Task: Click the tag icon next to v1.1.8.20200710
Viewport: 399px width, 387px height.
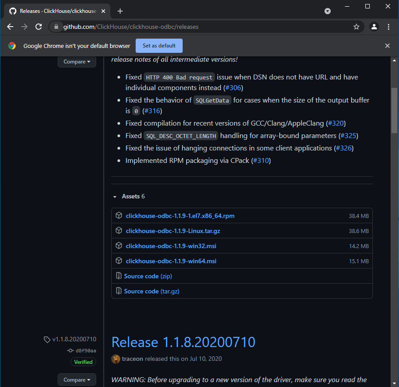Action: [47, 339]
